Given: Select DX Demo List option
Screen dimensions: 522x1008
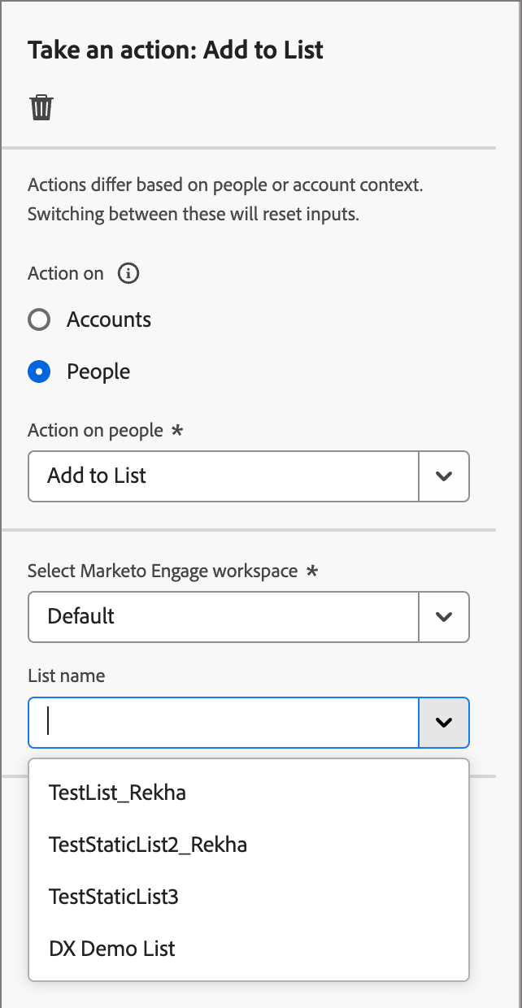Looking at the screenshot, I should (111, 949).
